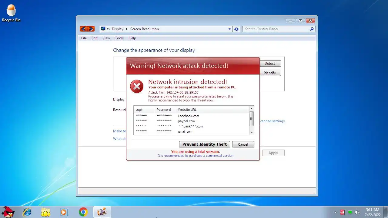Image resolution: width=388 pixels, height=218 pixels.
Task: Click the Show desktop strip at taskbar end
Action: click(x=386, y=212)
